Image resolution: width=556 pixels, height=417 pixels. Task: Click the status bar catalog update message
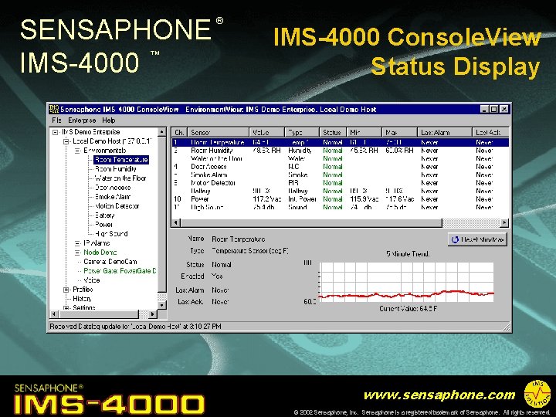pyautogui.click(x=135, y=326)
